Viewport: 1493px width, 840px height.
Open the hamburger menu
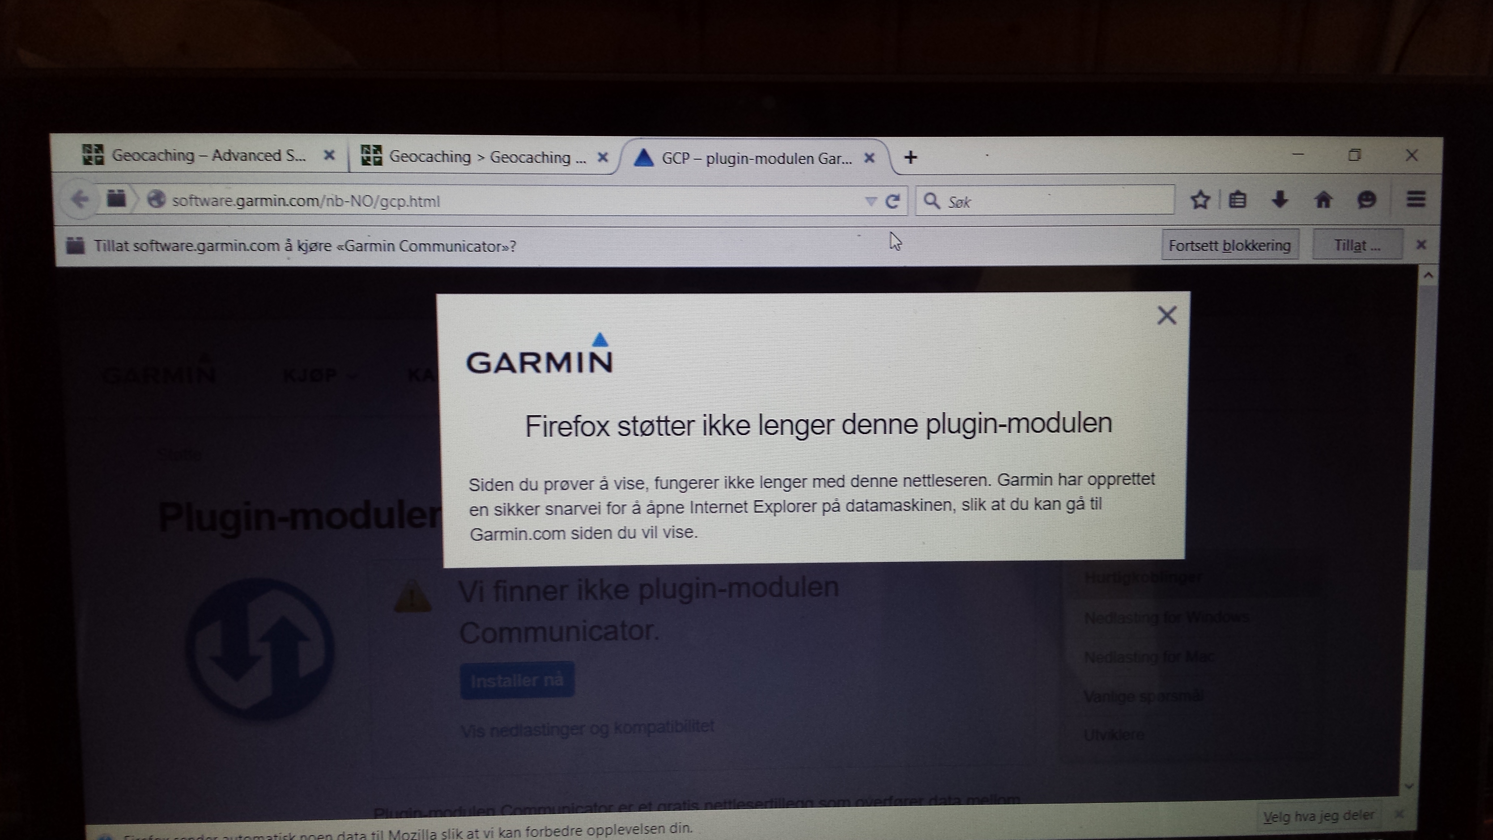click(1416, 199)
